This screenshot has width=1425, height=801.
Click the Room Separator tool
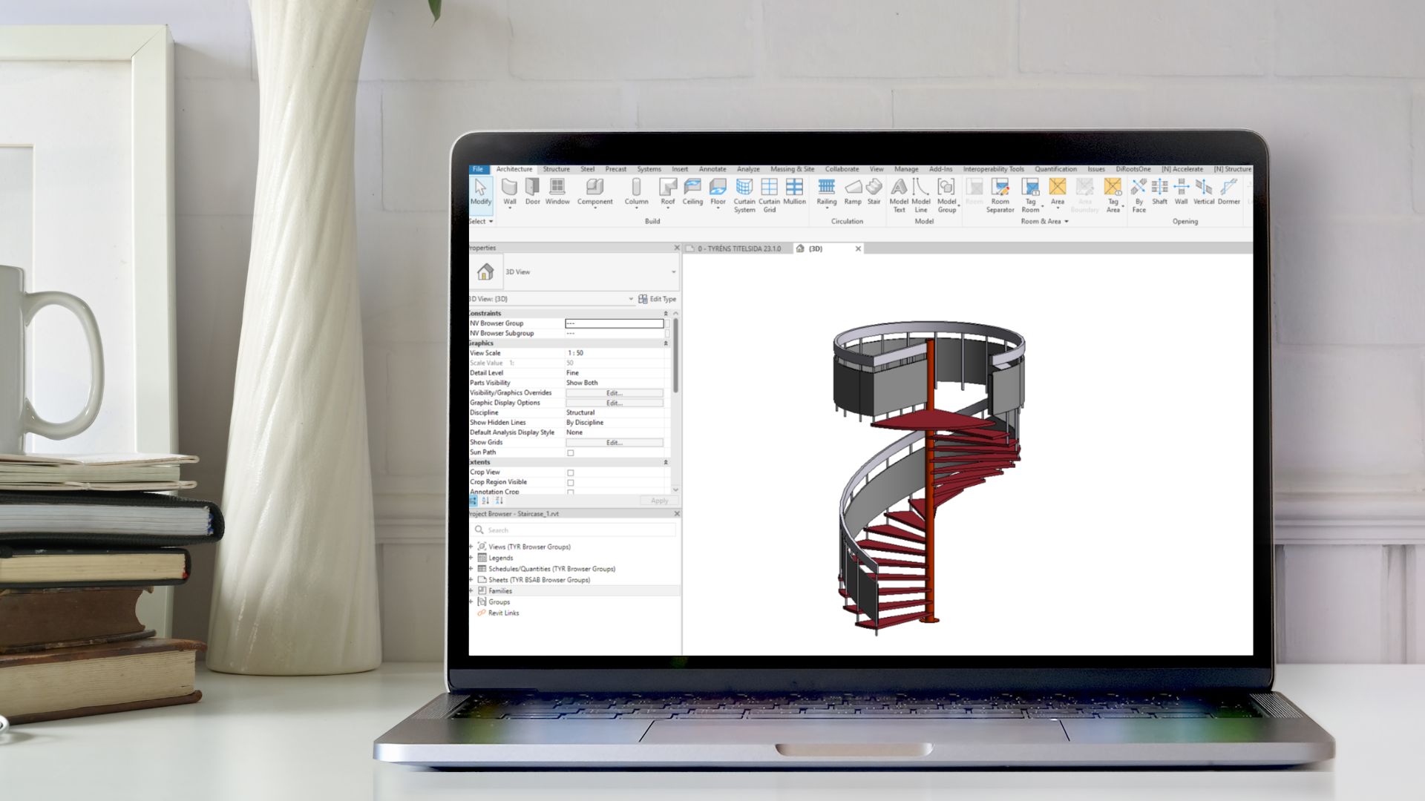1000,196
